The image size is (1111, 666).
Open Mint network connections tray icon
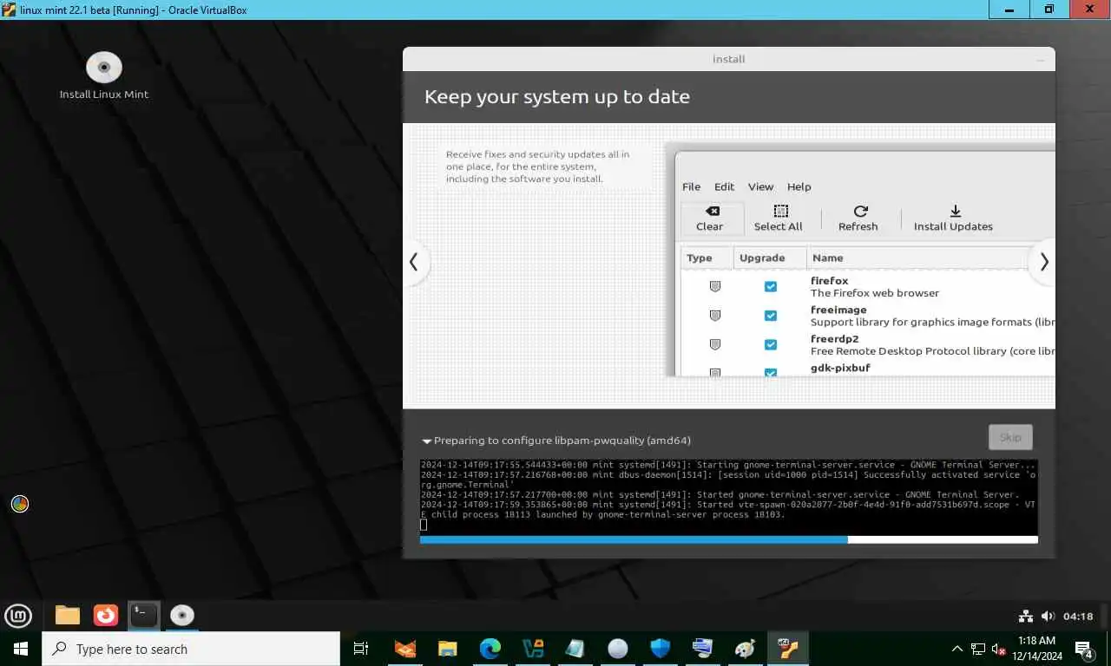click(1025, 617)
